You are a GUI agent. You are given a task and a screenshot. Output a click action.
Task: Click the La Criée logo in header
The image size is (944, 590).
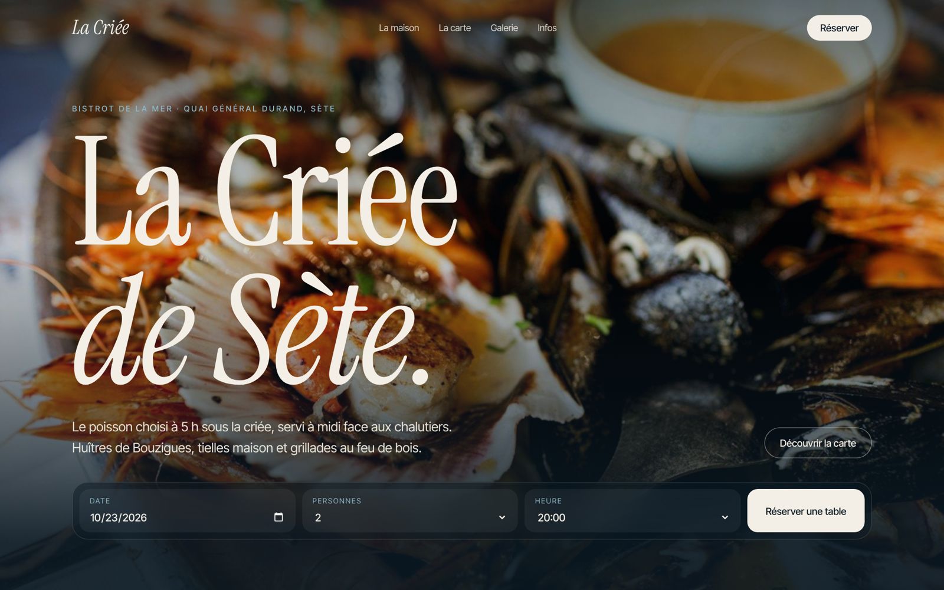[100, 28]
